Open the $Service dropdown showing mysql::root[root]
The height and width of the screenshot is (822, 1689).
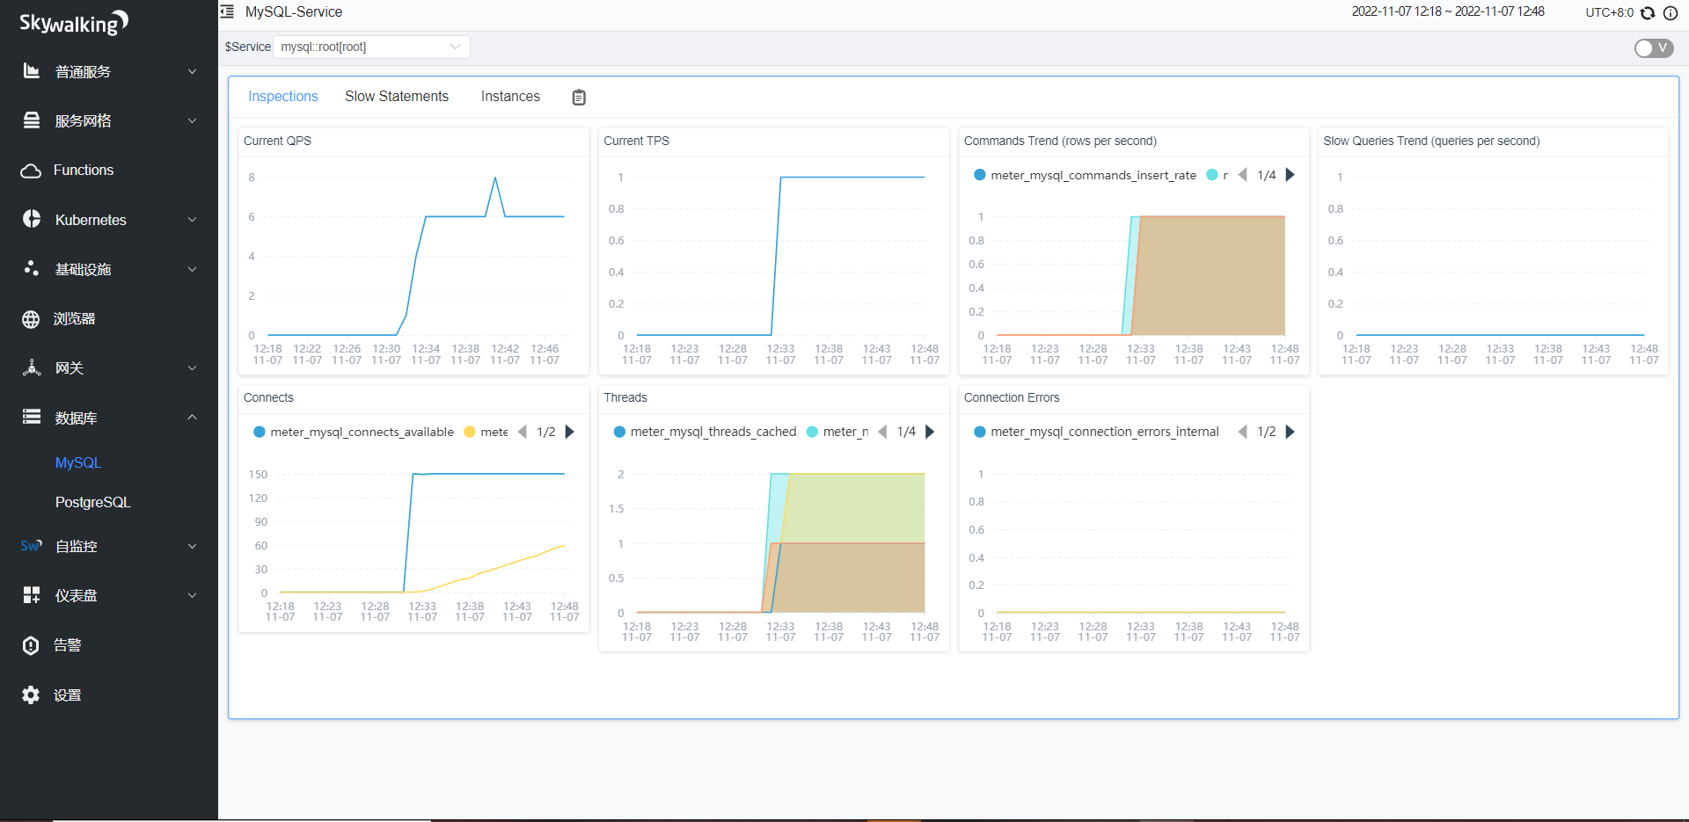[x=370, y=47]
